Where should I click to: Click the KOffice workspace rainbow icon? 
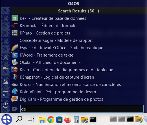pos(15,48)
